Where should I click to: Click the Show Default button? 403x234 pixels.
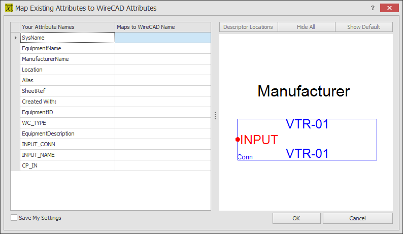364,27
